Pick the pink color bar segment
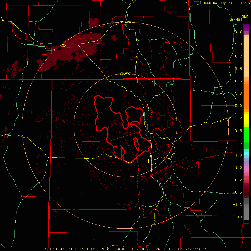The image size is (251, 251). coord(246,169)
